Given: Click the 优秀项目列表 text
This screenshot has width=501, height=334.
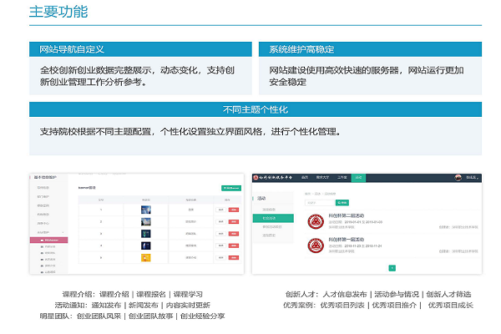Looking at the screenshot, I should click(342, 306).
